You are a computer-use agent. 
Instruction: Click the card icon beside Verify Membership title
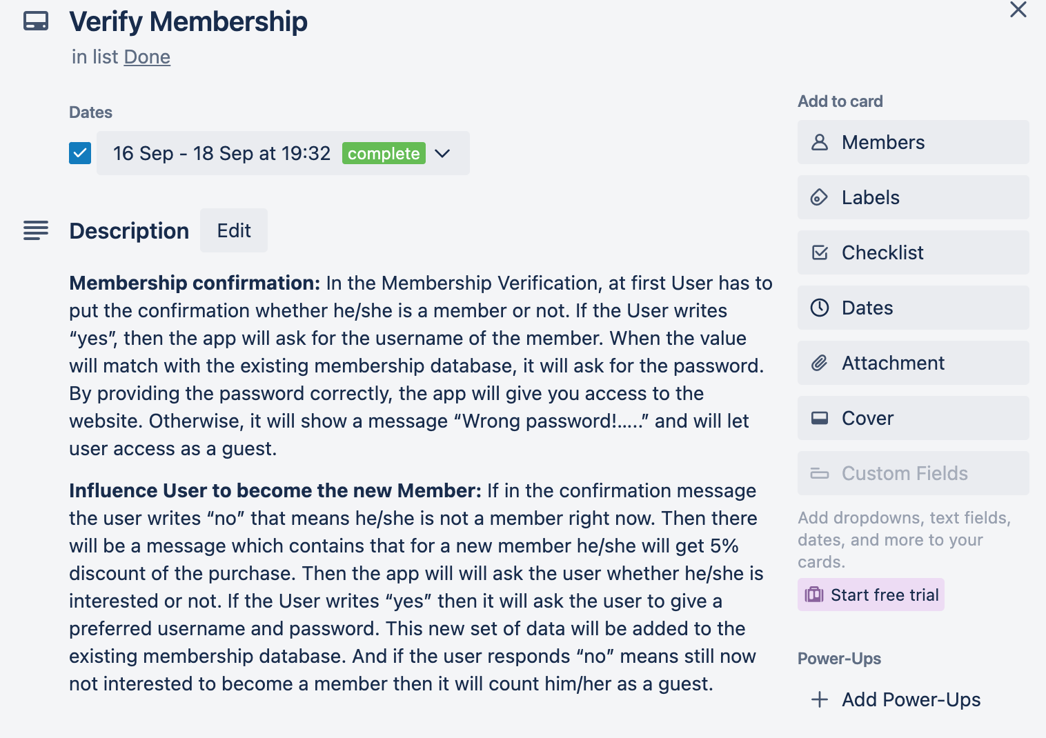point(36,21)
